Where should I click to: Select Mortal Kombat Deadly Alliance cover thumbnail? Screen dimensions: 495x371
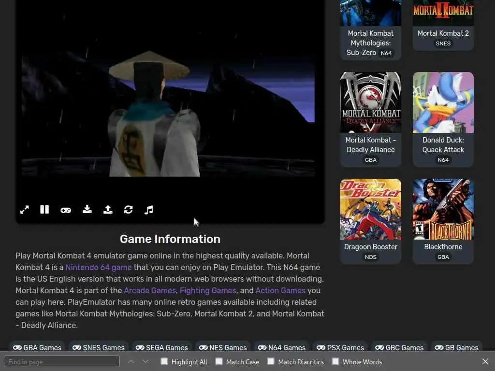click(x=371, y=102)
